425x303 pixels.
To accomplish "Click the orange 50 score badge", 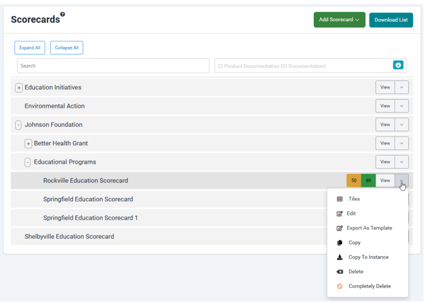I will (354, 181).
